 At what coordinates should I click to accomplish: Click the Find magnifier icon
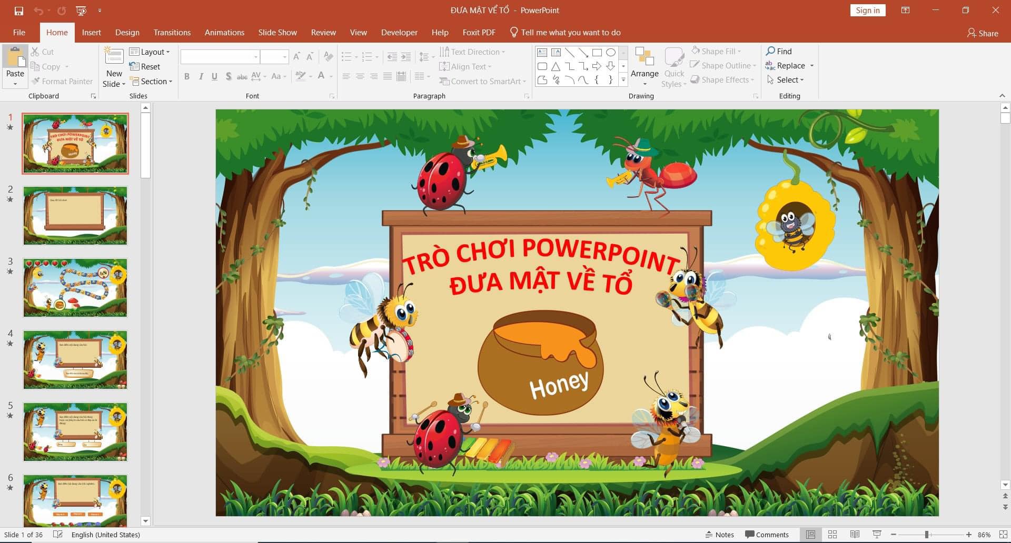pyautogui.click(x=770, y=51)
